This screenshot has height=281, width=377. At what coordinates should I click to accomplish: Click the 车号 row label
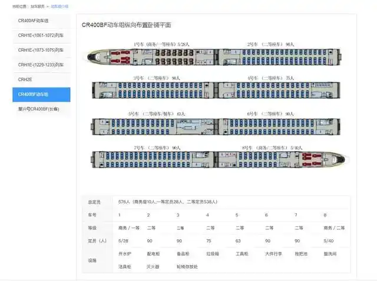(92, 215)
